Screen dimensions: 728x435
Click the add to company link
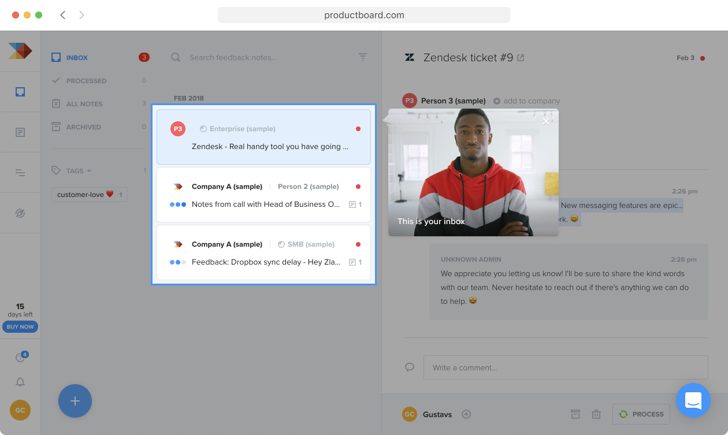[526, 101]
